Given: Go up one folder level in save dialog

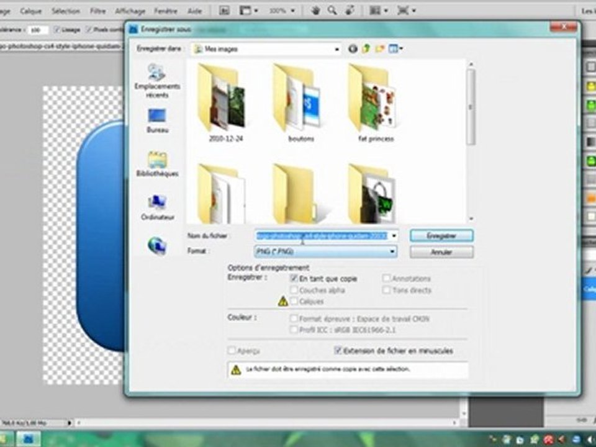Looking at the screenshot, I should coord(366,49).
